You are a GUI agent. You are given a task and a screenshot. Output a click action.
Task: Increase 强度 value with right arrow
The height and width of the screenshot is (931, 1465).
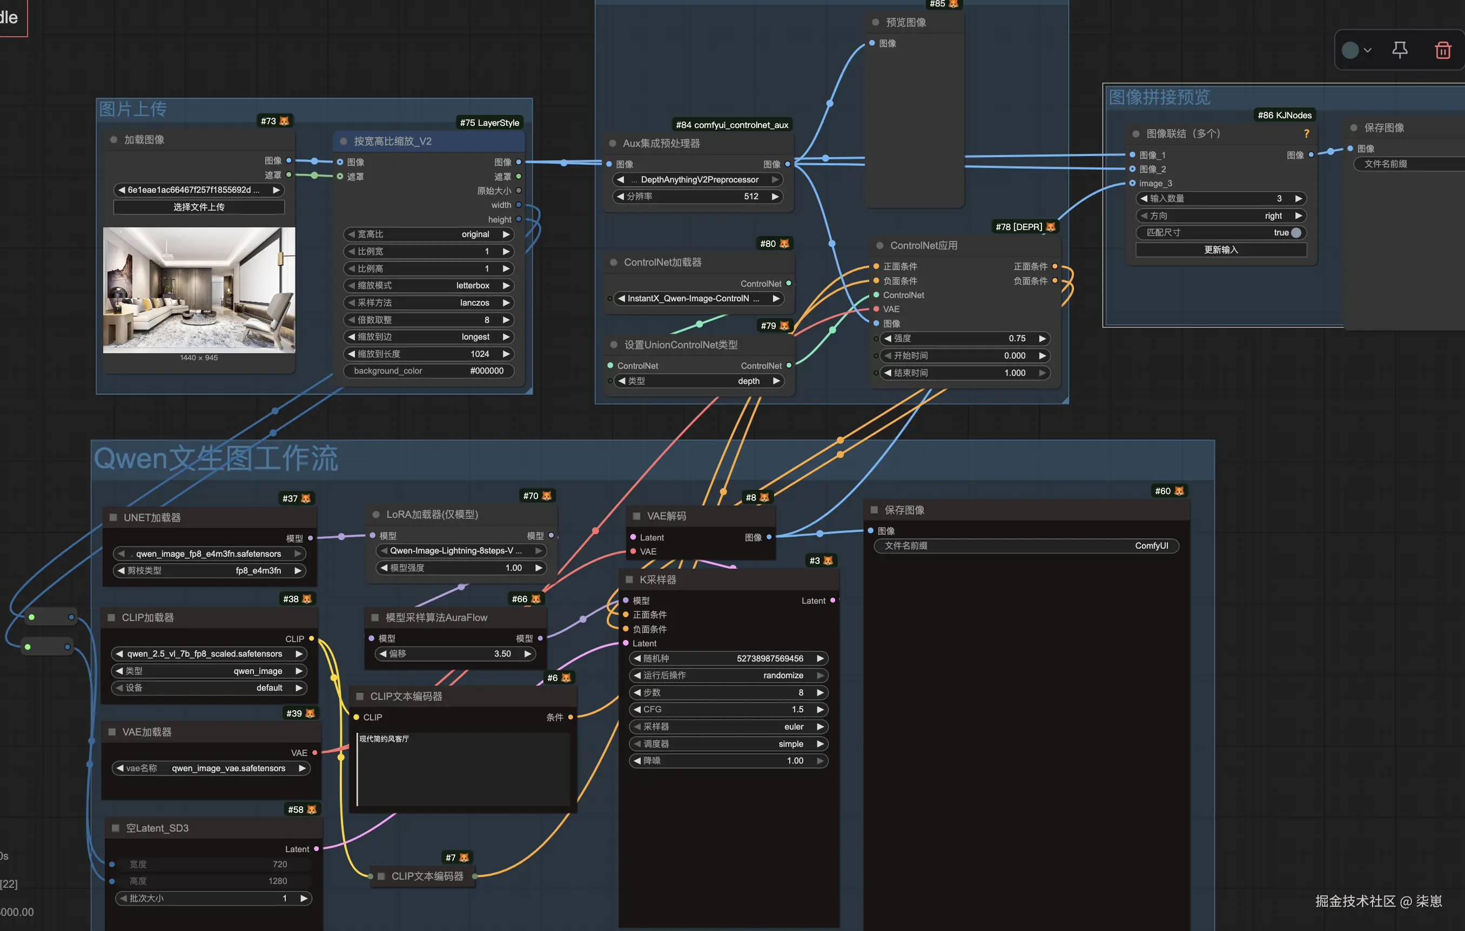(1042, 338)
